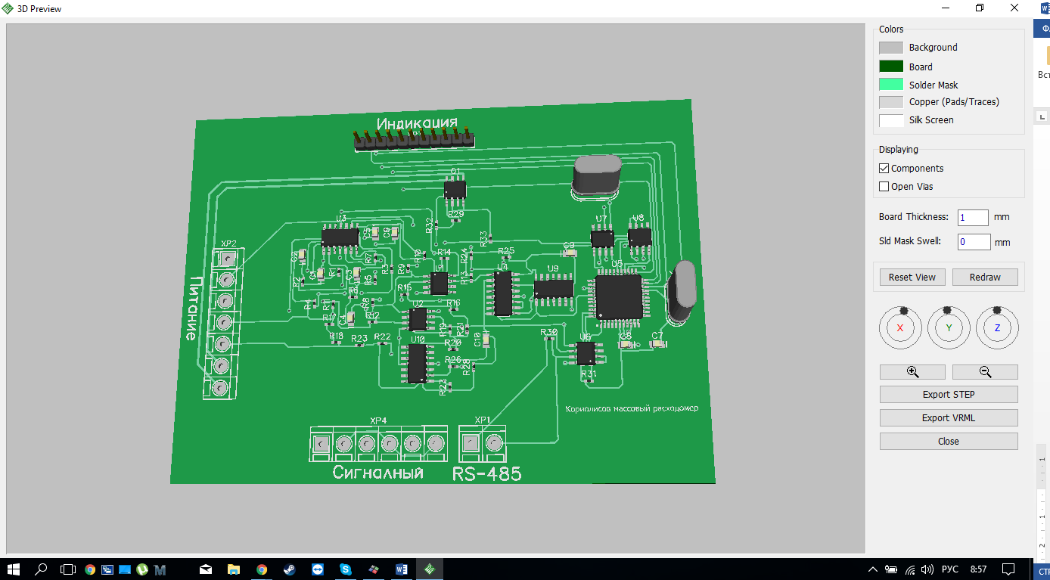Switch to Word via the taskbar icon
The image size is (1050, 580).
402,569
